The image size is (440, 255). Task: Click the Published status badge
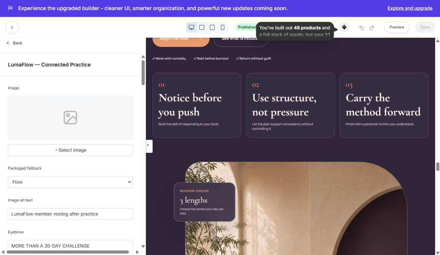[x=246, y=27]
